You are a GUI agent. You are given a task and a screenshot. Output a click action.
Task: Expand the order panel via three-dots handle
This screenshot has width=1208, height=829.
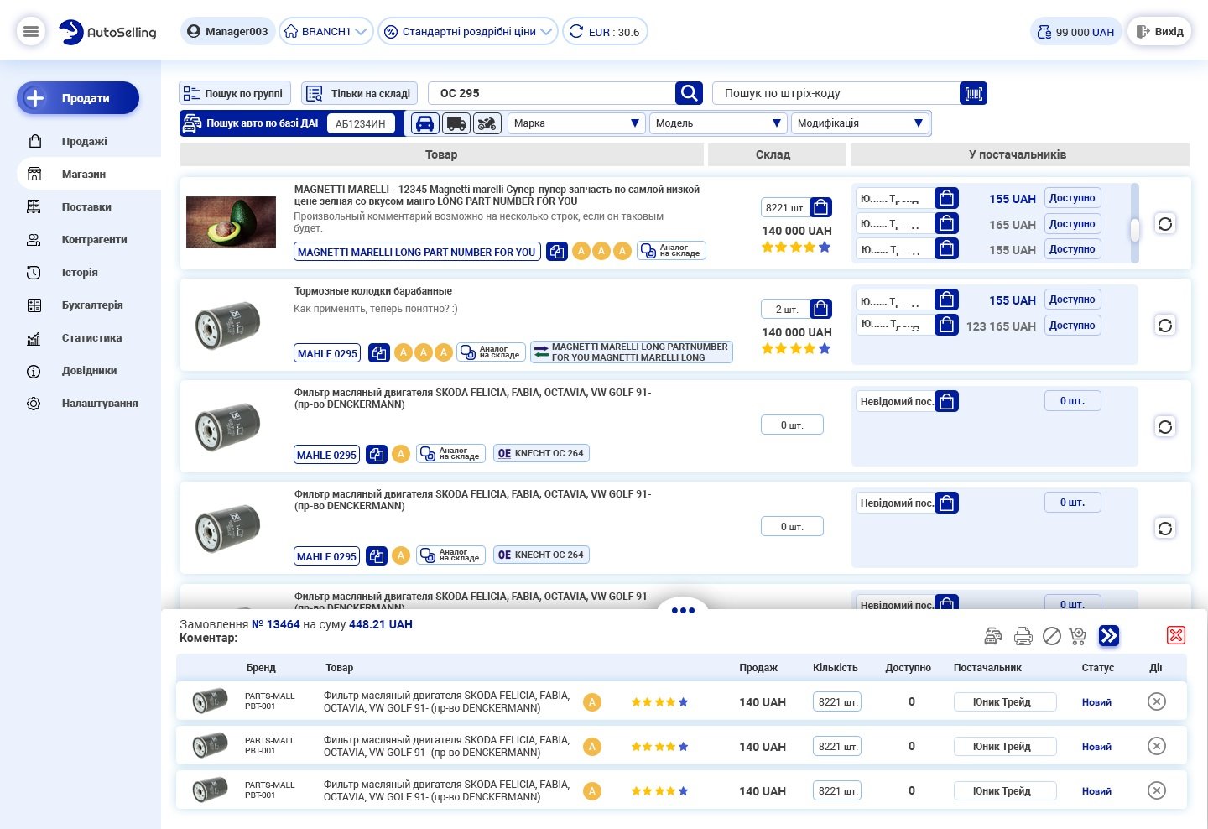[x=683, y=610]
